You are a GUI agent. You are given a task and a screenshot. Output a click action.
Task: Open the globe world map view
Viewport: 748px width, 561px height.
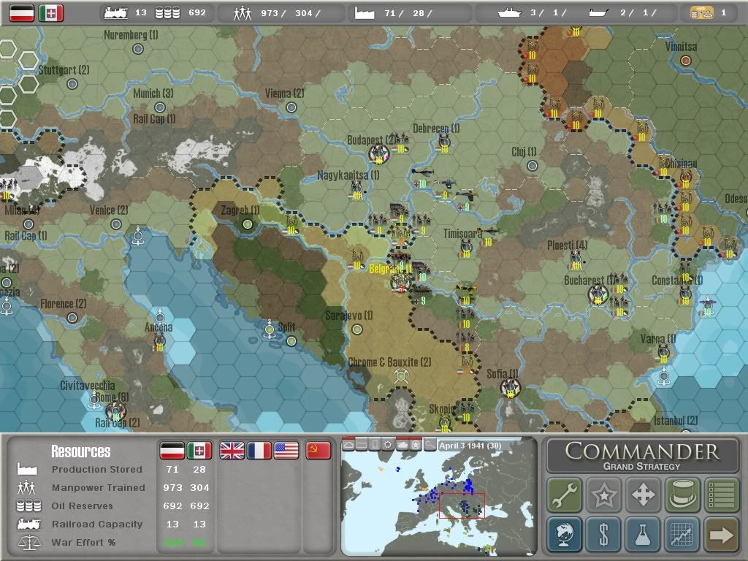(x=565, y=534)
